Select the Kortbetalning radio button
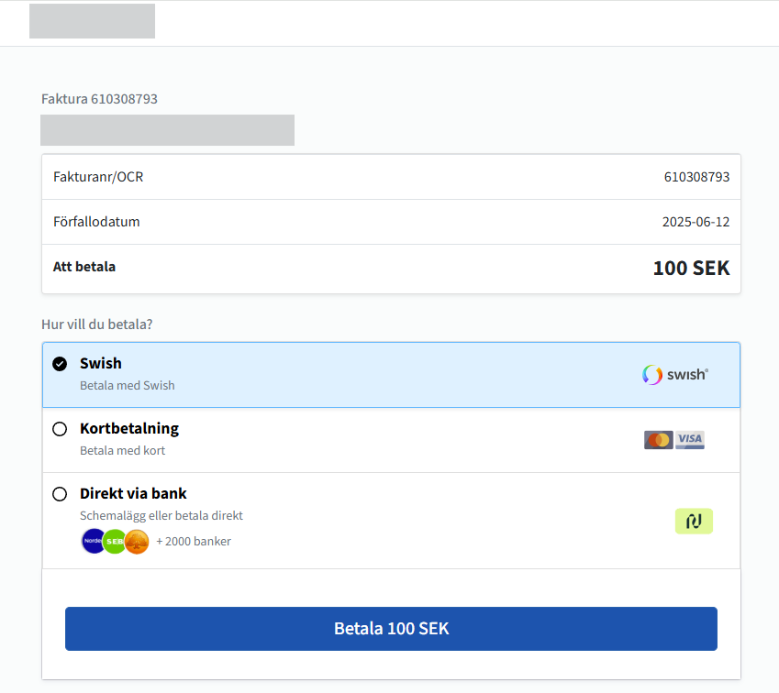Image resolution: width=779 pixels, height=693 pixels. [x=60, y=429]
